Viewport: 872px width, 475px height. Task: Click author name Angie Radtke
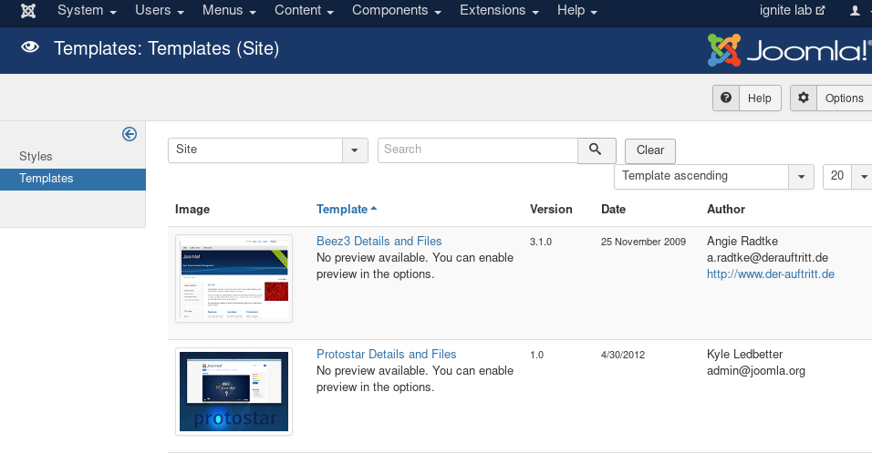(x=742, y=241)
